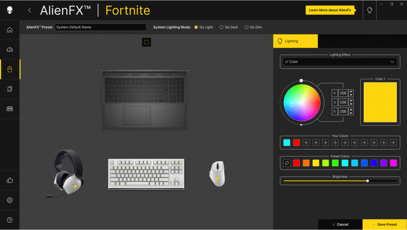This screenshot has height=230, width=407.
Task: Open the Performance gauge sidebar icon
Action: (x=9, y=50)
